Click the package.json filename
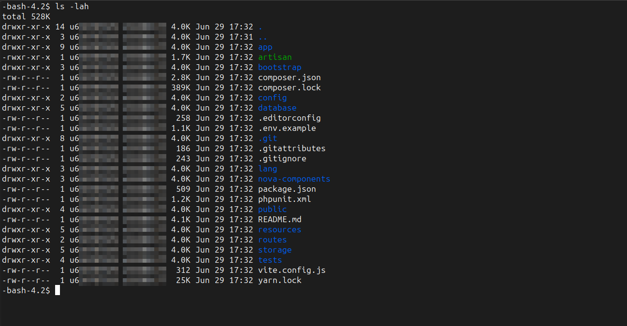This screenshot has height=326, width=627. [x=287, y=189]
